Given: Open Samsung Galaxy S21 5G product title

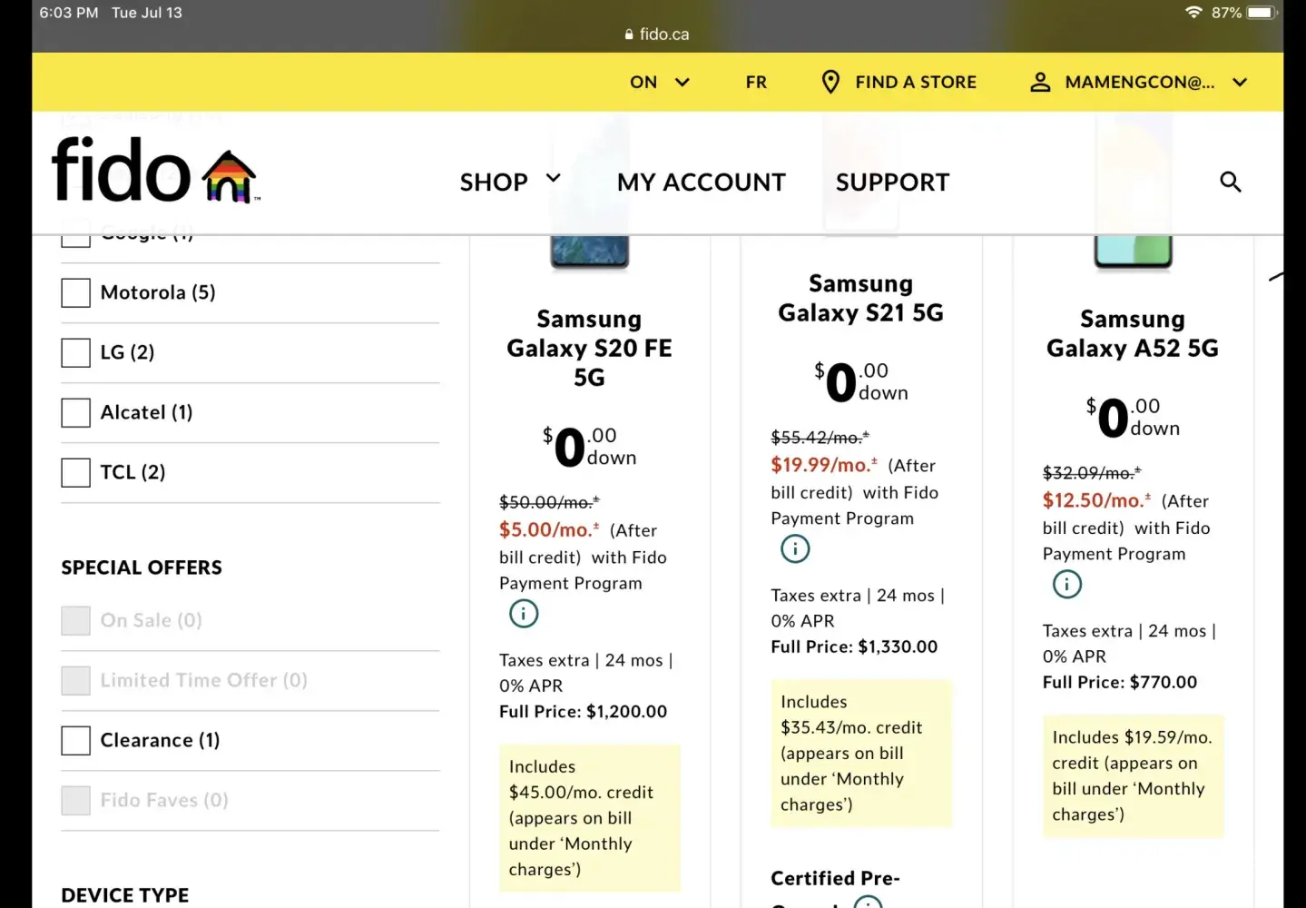Looking at the screenshot, I should pyautogui.click(x=860, y=298).
